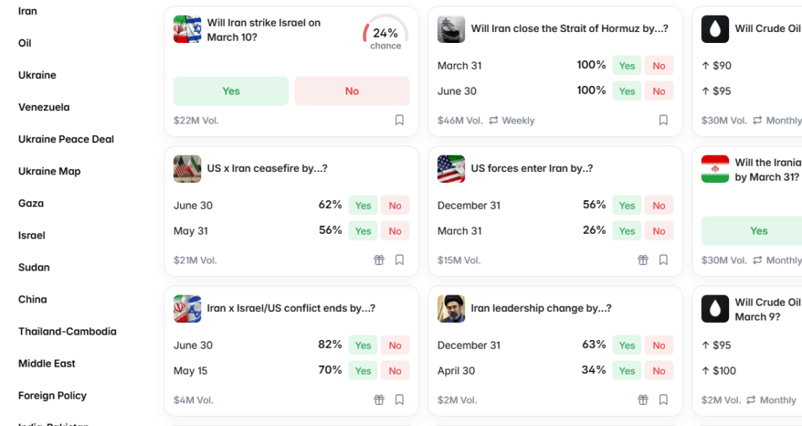Bookmark the US forces enter Iran market
Viewport: 802px width, 426px height.
click(663, 260)
